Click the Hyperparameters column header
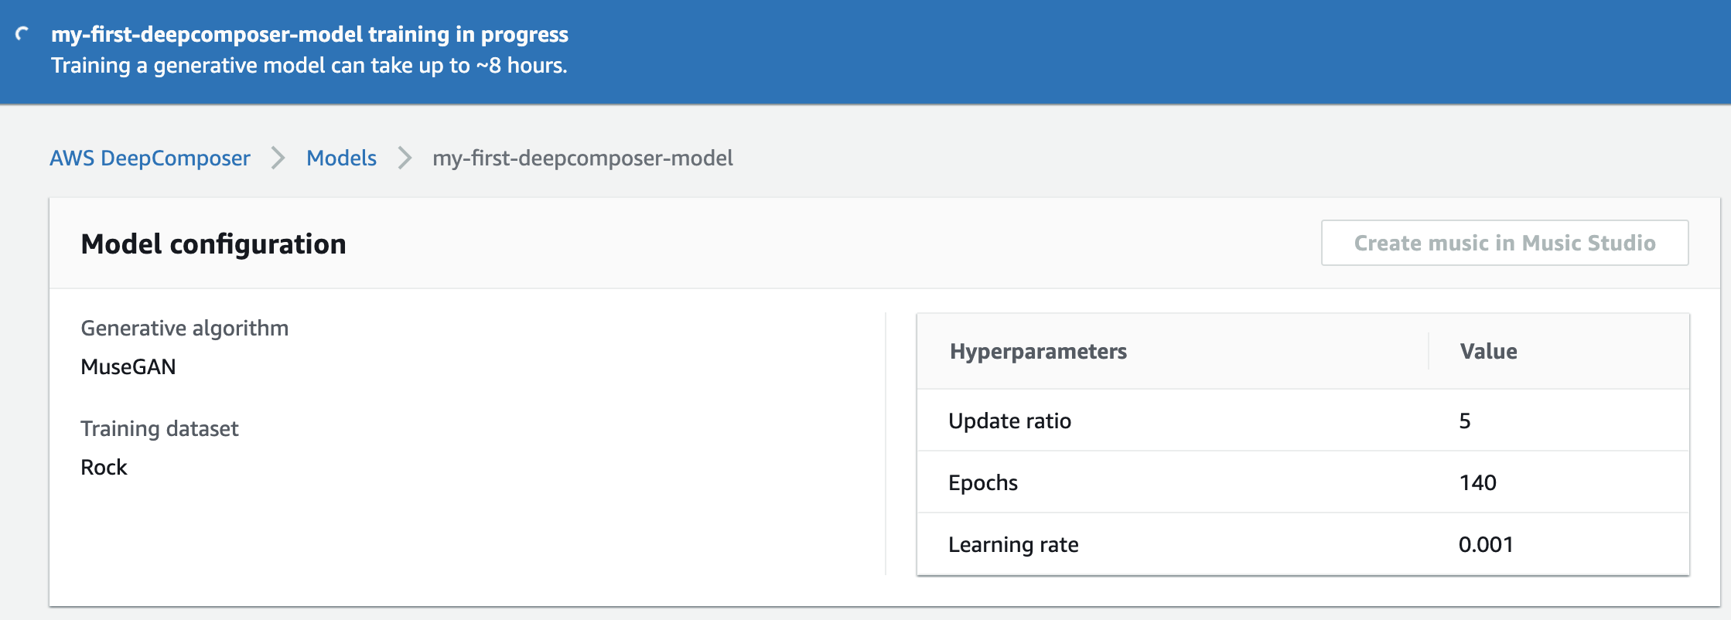1731x620 pixels. tap(1038, 352)
